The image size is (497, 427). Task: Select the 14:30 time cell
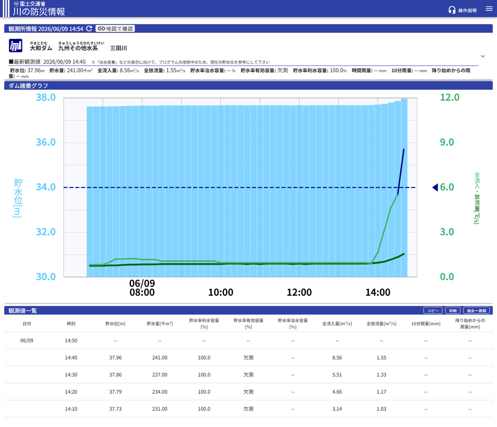(71, 375)
